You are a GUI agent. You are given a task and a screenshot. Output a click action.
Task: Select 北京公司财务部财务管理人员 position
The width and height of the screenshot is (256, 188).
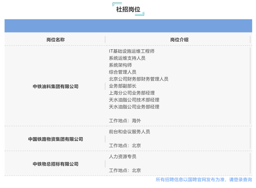click(x=139, y=79)
